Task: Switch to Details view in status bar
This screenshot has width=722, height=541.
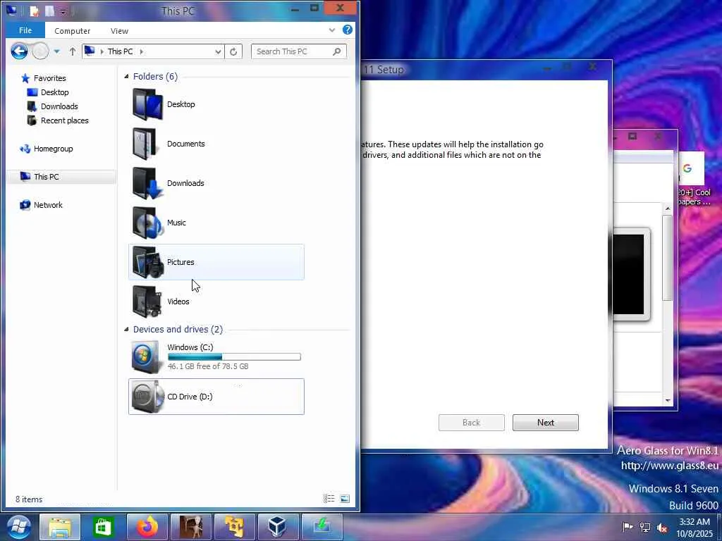Action: coord(329,499)
